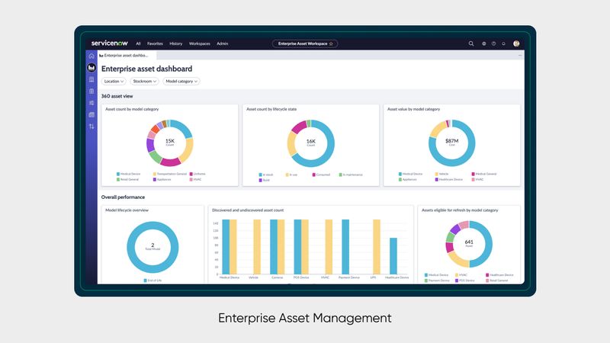Click the Enterprise Asset Workspace pill button

pyautogui.click(x=305, y=43)
